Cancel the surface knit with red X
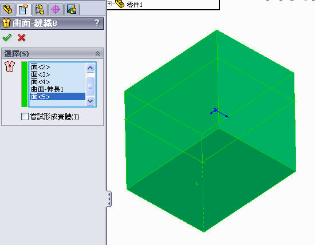 (x=22, y=38)
